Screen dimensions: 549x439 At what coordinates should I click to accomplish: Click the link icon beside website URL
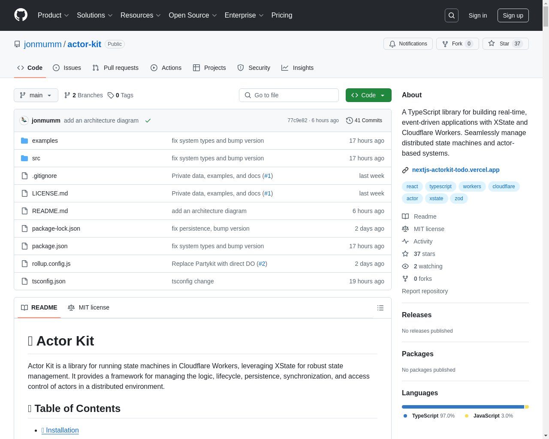(x=405, y=170)
